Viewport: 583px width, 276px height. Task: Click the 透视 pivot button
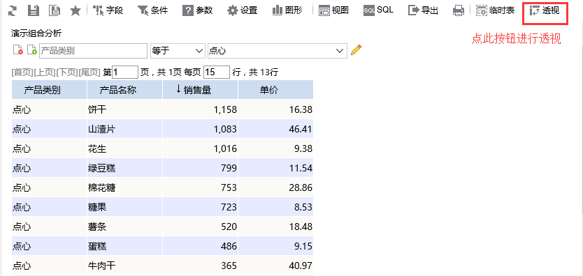[545, 10]
